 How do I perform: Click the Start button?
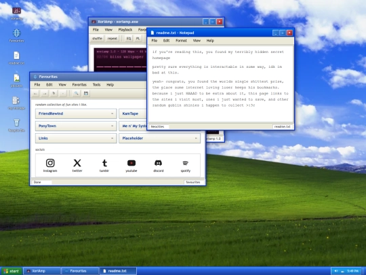point(12,271)
